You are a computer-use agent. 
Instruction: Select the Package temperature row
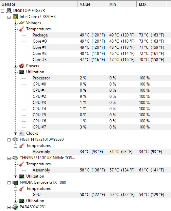point(101,35)
